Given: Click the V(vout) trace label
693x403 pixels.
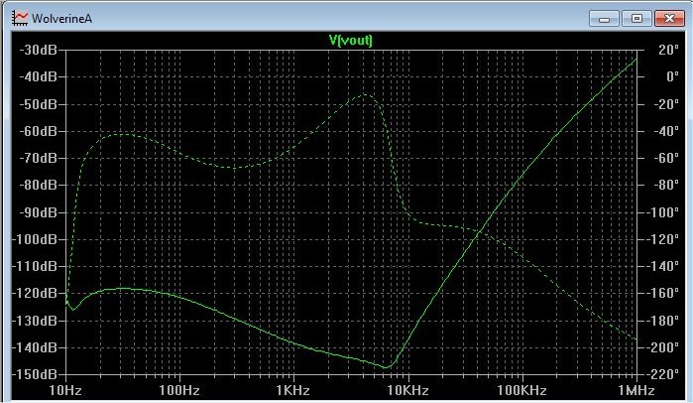Looking at the screenshot, I should 351,41.
